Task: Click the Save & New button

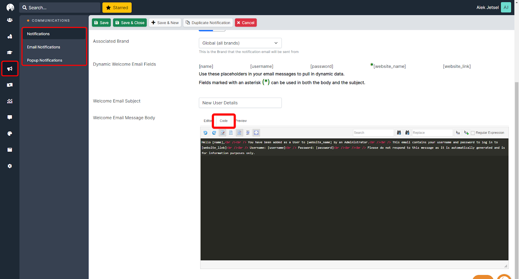Action: 165,23
